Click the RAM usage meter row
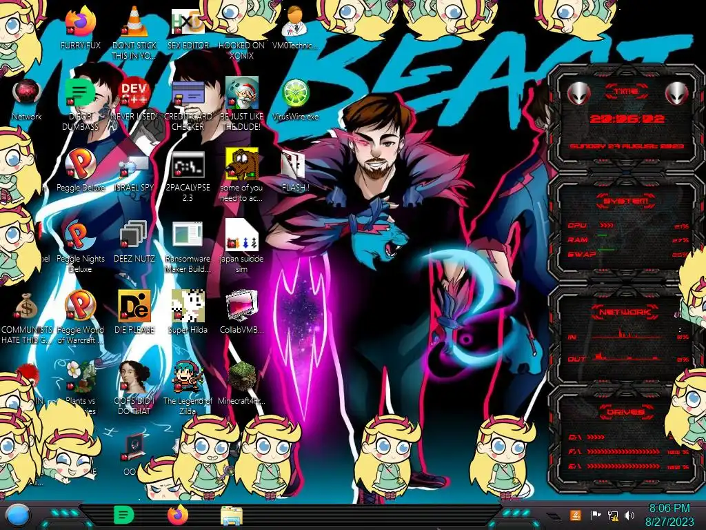This screenshot has height=530, width=706. (629, 239)
